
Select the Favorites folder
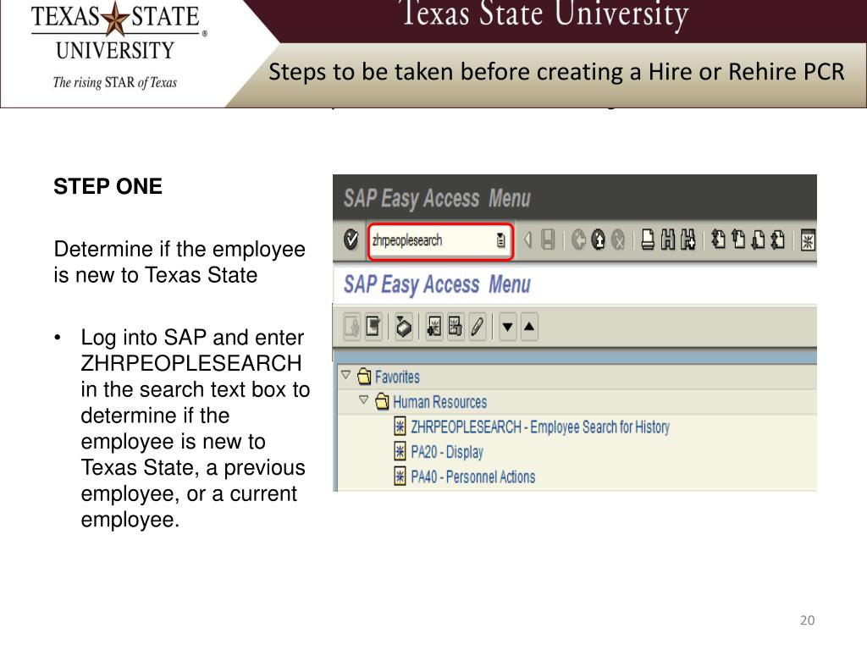point(397,377)
